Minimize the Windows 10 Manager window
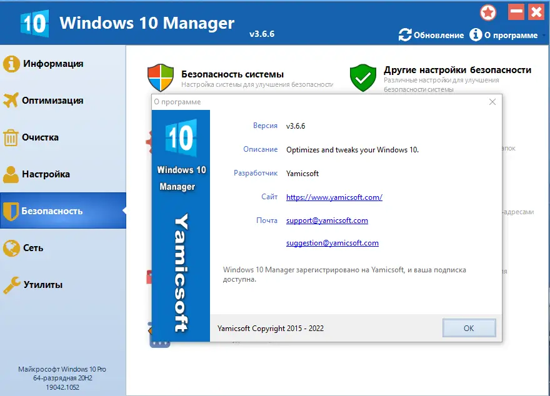This screenshot has width=550, height=396. (x=516, y=12)
